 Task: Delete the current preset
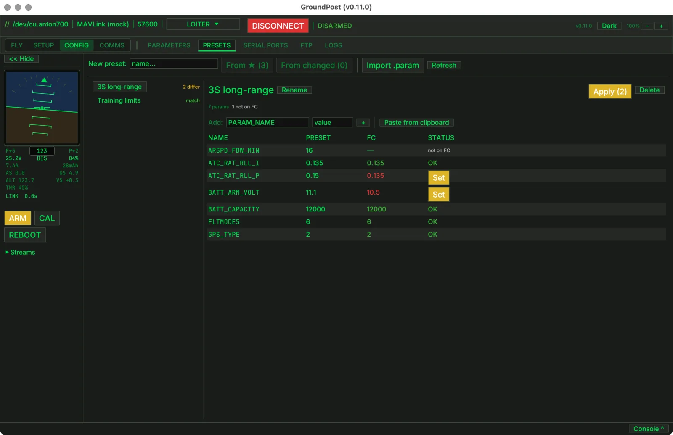(x=649, y=90)
